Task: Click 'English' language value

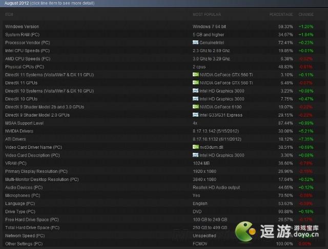Action: point(200,203)
